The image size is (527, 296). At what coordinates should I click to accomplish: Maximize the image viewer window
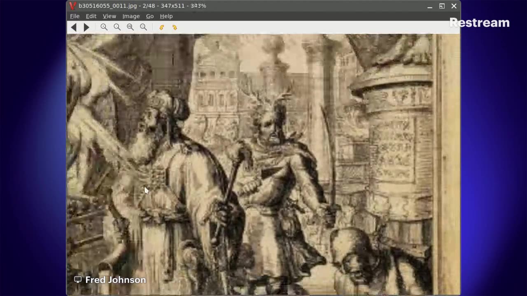[x=442, y=6]
